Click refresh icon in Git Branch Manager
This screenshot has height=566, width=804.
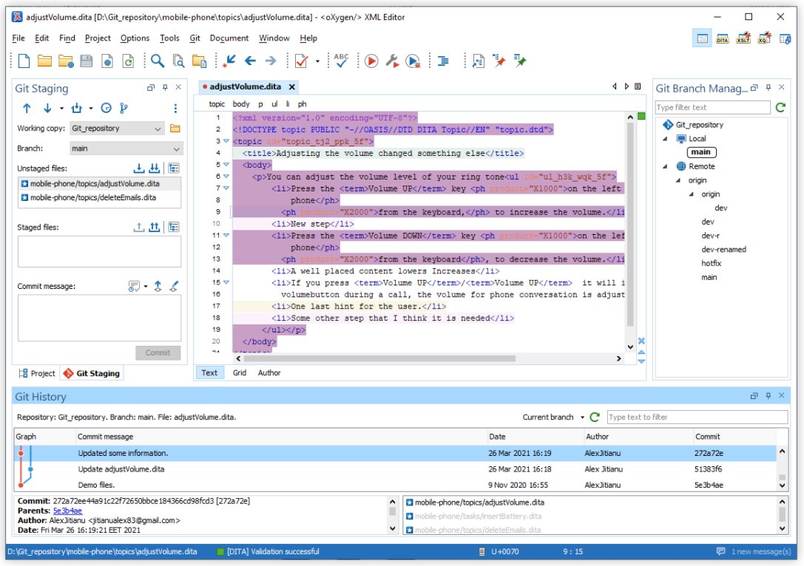[780, 107]
